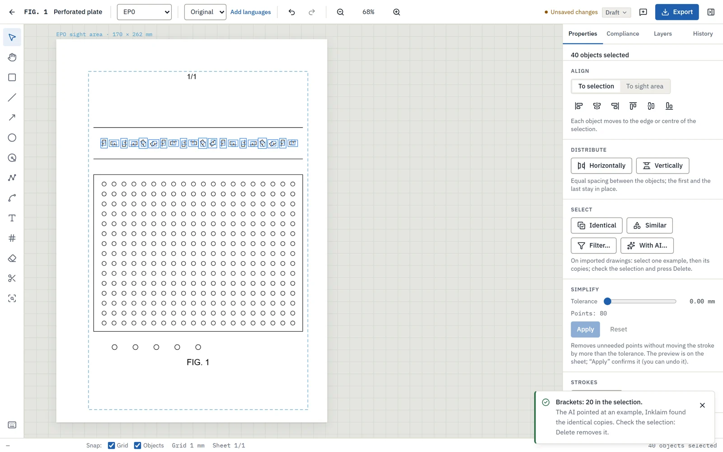Select Identical objects
Viewport: 723px width, 452px height.
[596, 226]
